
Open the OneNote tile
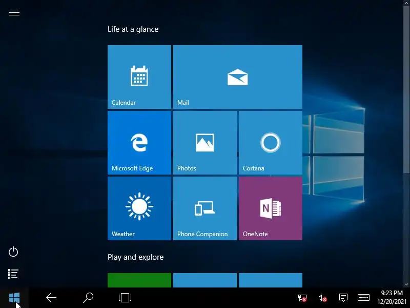click(x=271, y=208)
